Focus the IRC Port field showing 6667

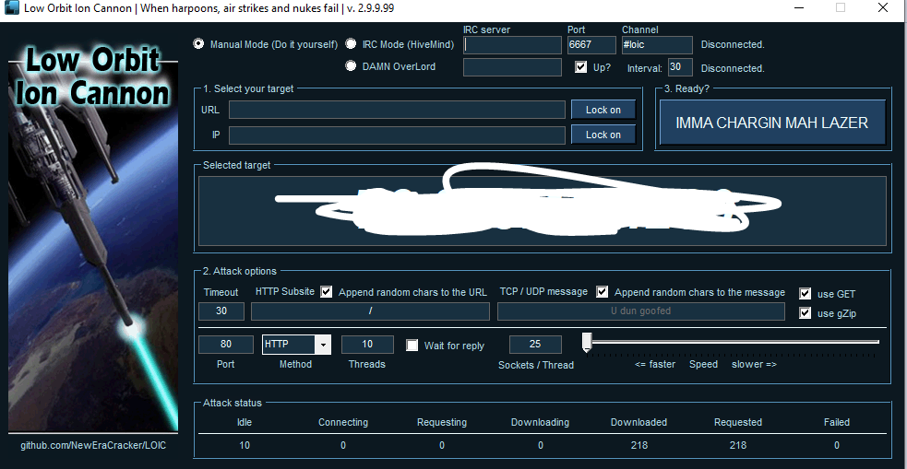(591, 45)
